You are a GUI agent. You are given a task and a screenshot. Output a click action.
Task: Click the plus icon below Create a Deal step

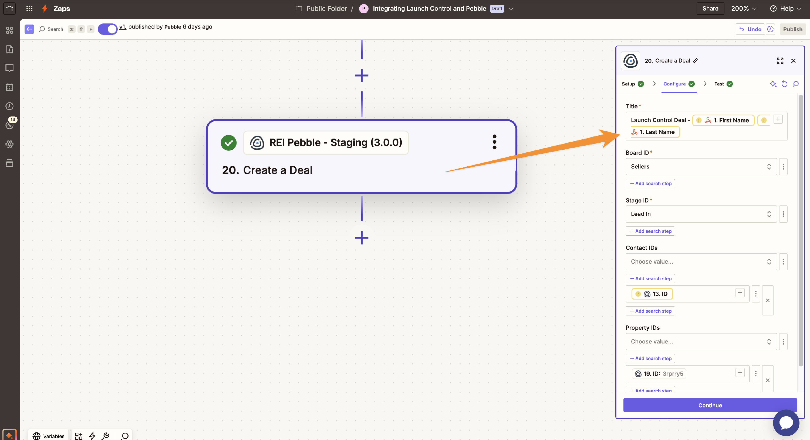pos(361,238)
